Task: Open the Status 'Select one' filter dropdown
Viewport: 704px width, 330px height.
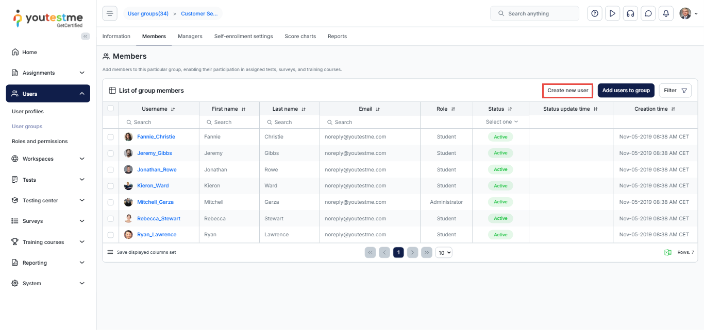Action: point(501,122)
